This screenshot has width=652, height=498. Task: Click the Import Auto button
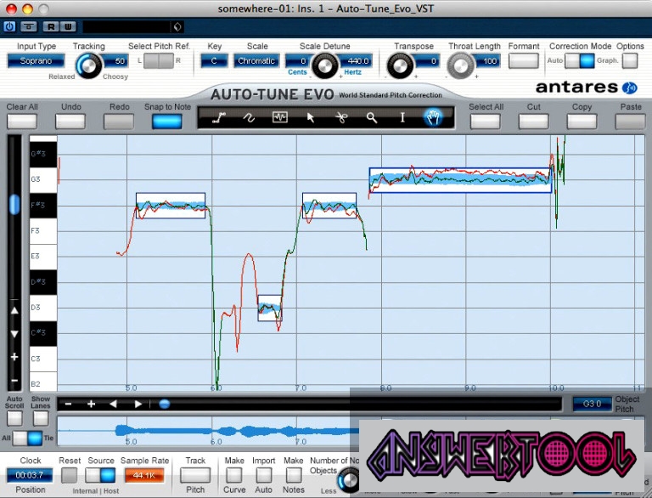pyautogui.click(x=264, y=475)
